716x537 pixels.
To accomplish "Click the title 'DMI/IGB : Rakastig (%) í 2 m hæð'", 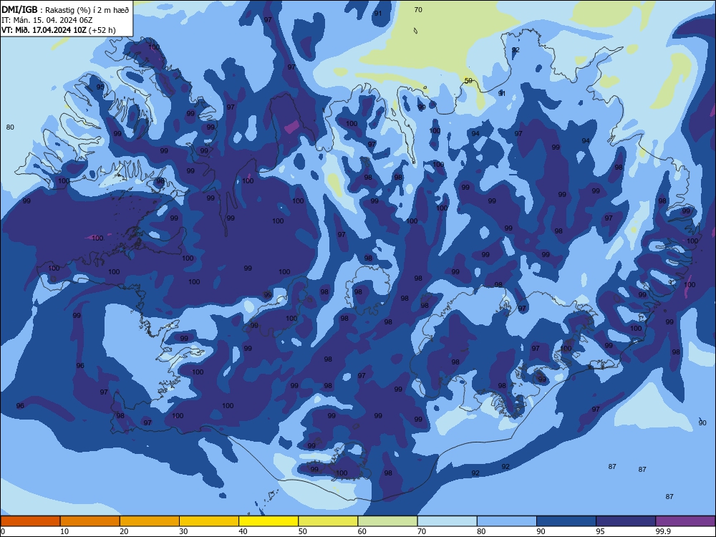I will [x=66, y=9].
